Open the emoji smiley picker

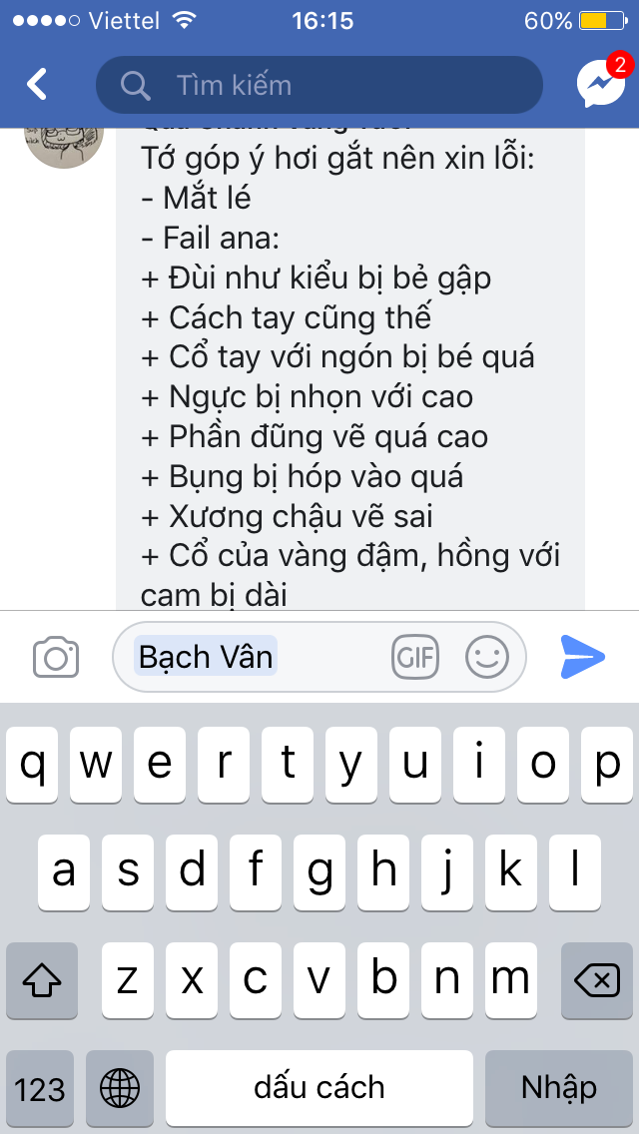(487, 657)
